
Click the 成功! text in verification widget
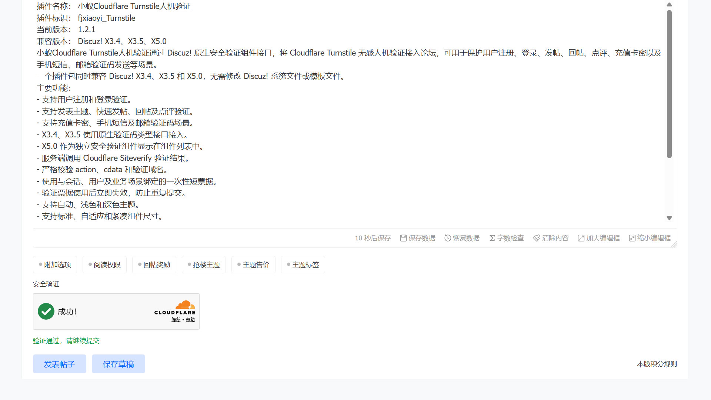(67, 311)
